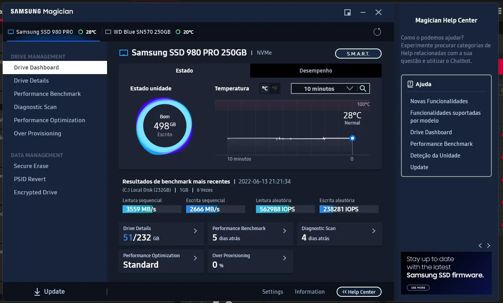
Task: Open Deteção da Unidade help topic
Action: click(x=435, y=156)
